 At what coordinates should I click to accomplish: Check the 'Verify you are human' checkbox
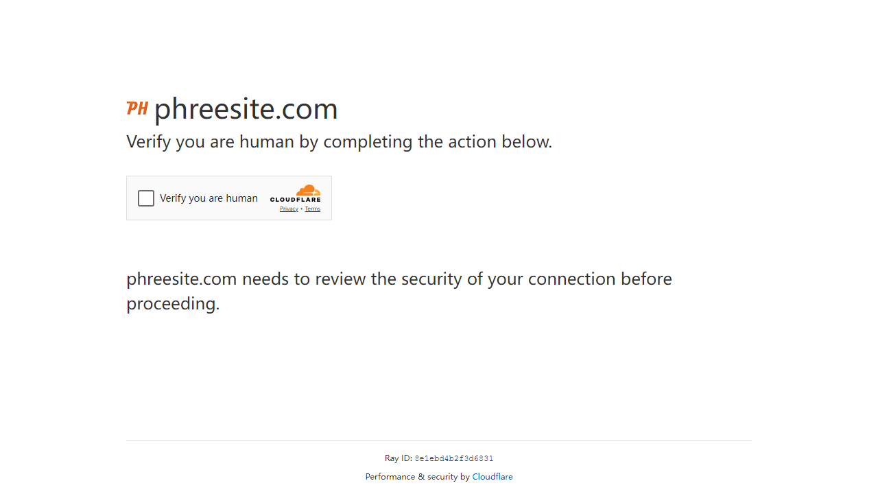[x=146, y=198]
